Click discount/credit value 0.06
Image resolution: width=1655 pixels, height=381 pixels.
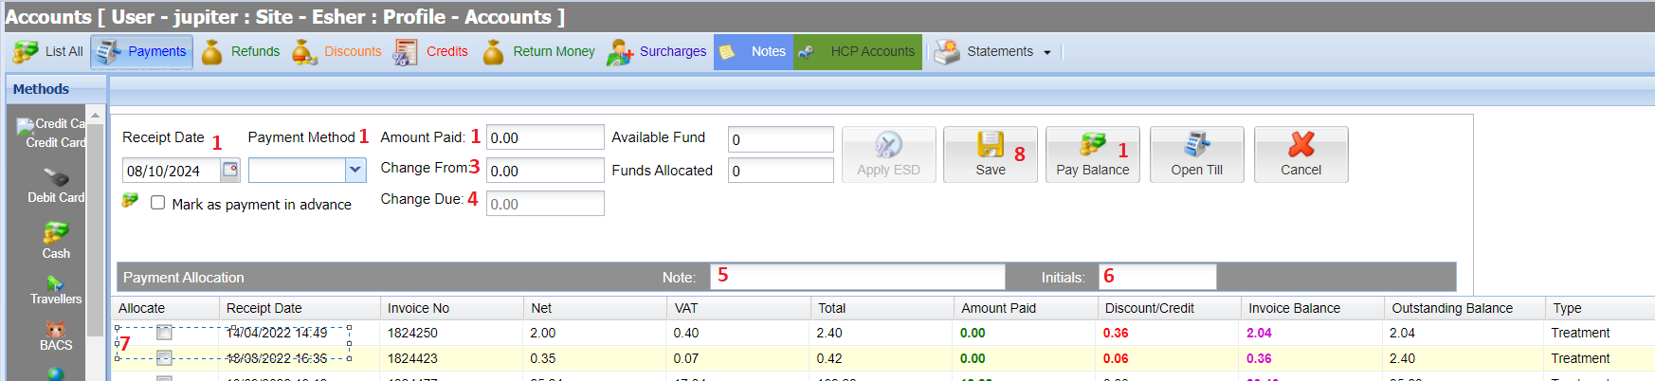[1116, 358]
